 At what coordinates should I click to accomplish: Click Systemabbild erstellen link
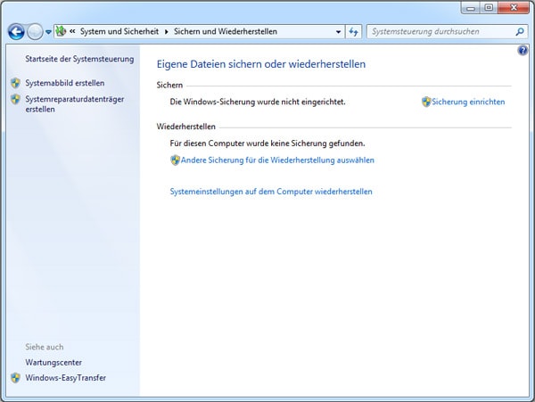(65, 83)
